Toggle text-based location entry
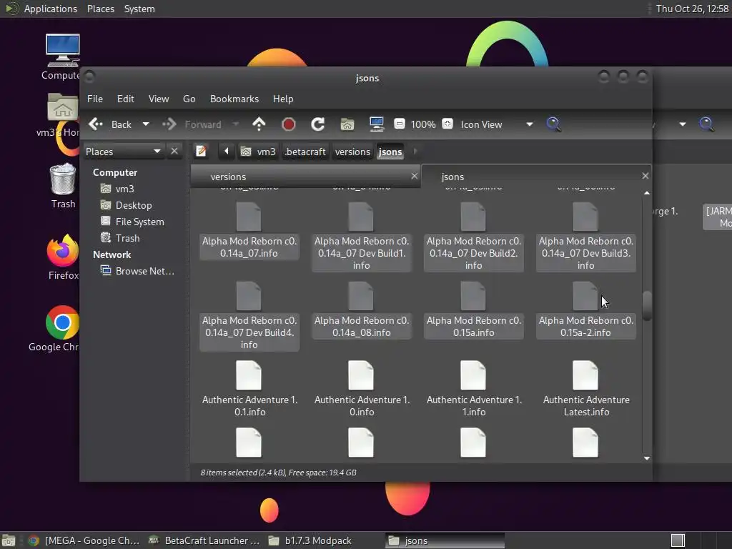This screenshot has height=549, width=732. coord(201,152)
